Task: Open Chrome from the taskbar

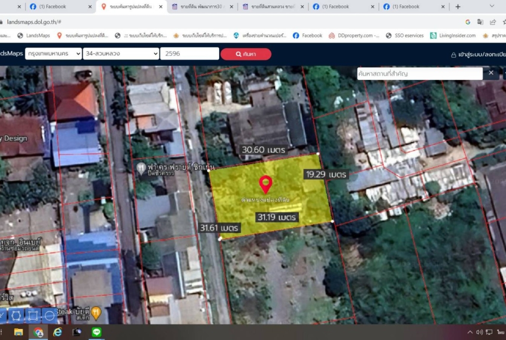Action: (x=38, y=332)
